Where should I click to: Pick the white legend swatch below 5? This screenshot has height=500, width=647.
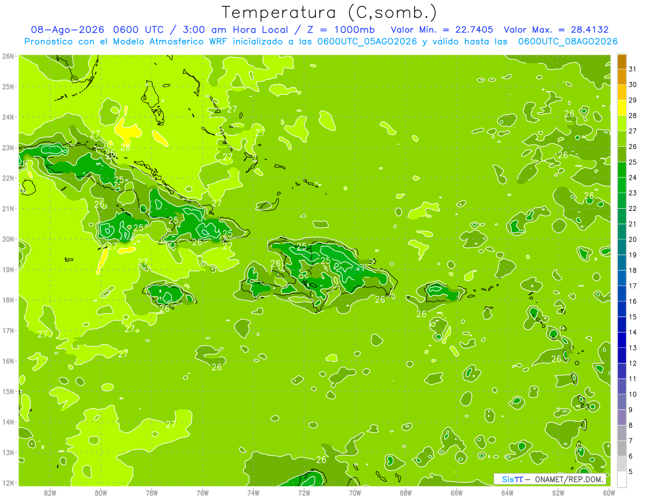point(622,479)
